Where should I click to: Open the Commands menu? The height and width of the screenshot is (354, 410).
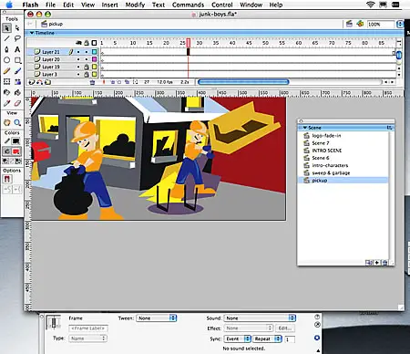[x=188, y=5]
